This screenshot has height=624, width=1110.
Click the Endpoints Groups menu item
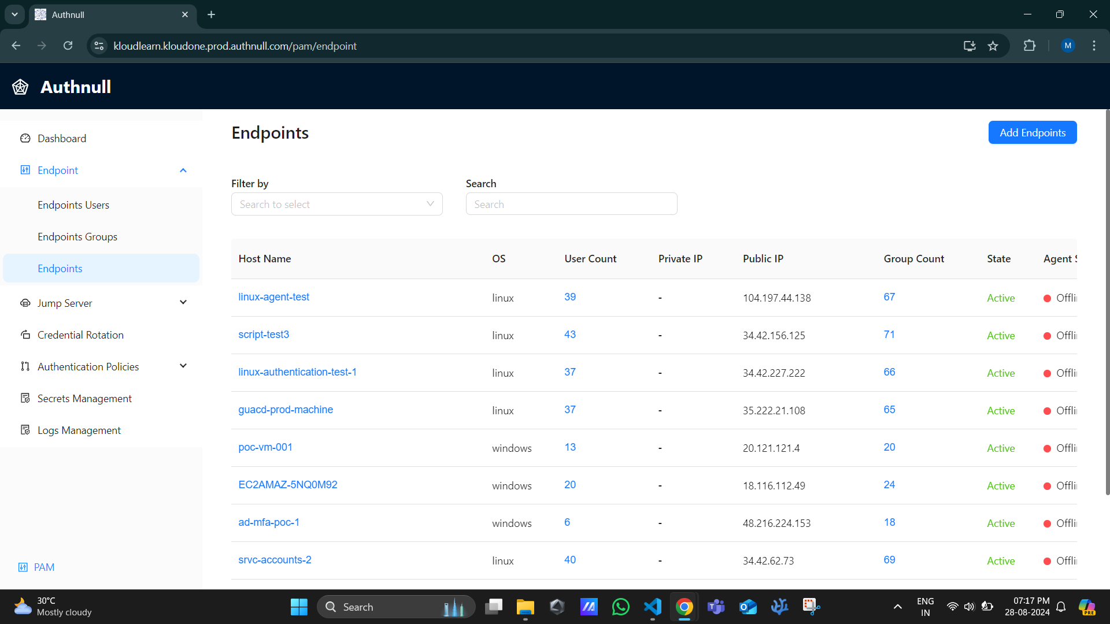[x=77, y=236]
